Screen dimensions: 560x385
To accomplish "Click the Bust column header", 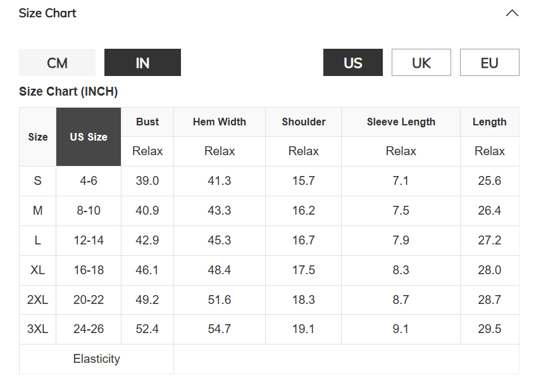I will click(x=147, y=122).
